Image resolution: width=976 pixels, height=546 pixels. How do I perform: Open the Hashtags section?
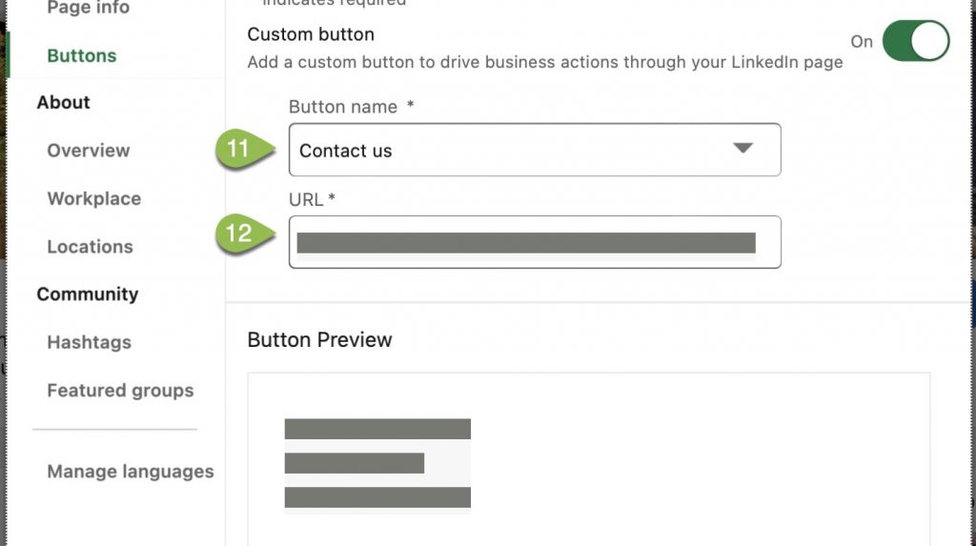90,342
